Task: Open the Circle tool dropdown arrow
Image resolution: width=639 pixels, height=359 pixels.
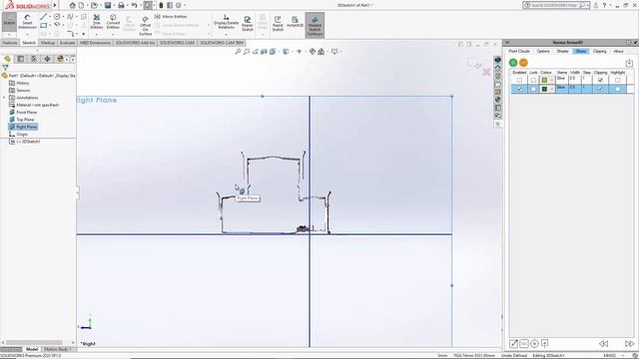Action: [x=63, y=17]
